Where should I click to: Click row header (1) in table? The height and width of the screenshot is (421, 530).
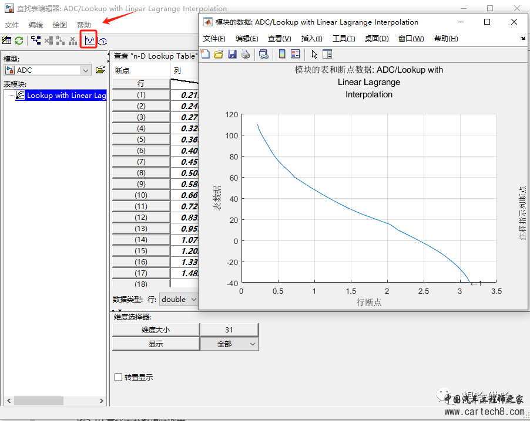point(141,95)
